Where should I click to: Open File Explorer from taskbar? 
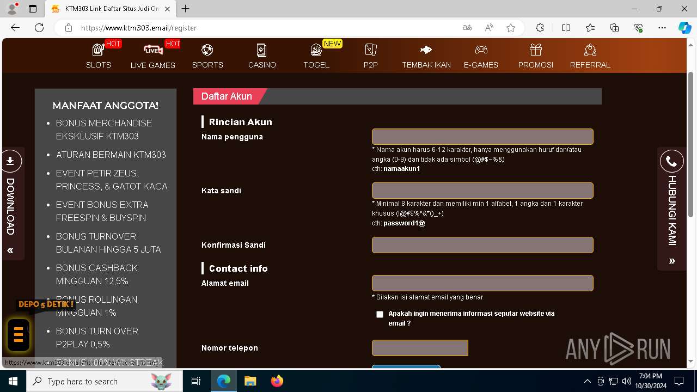pos(250,381)
